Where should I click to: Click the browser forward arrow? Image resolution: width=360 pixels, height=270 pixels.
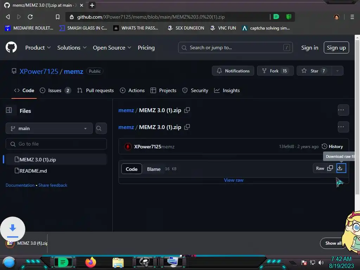[x=19, y=17]
